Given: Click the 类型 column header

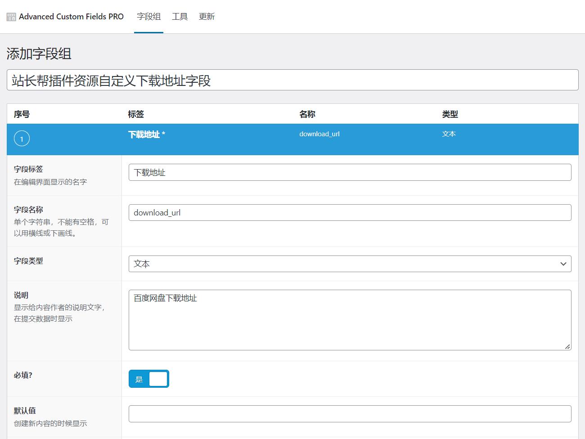Looking at the screenshot, I should pos(450,114).
